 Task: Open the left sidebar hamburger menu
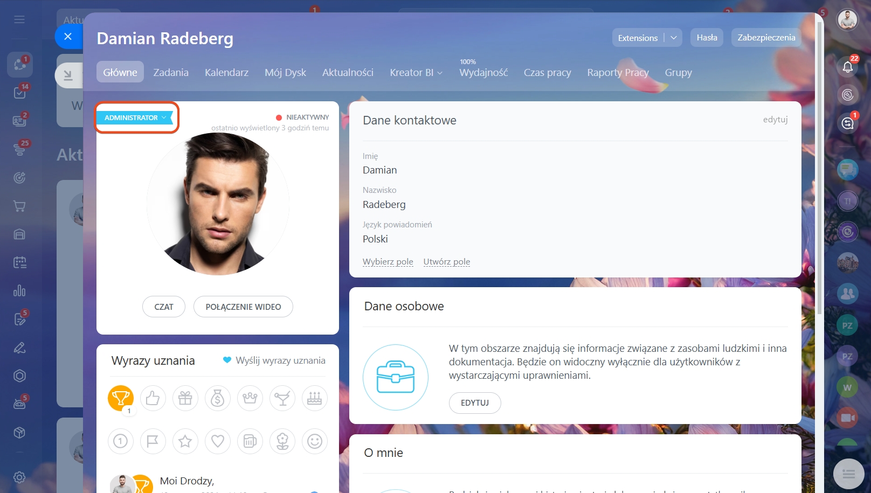19,20
